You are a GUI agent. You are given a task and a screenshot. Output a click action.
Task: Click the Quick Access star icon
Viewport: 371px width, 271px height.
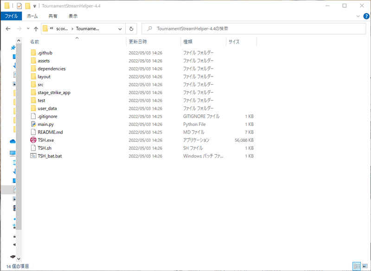pos(13,48)
